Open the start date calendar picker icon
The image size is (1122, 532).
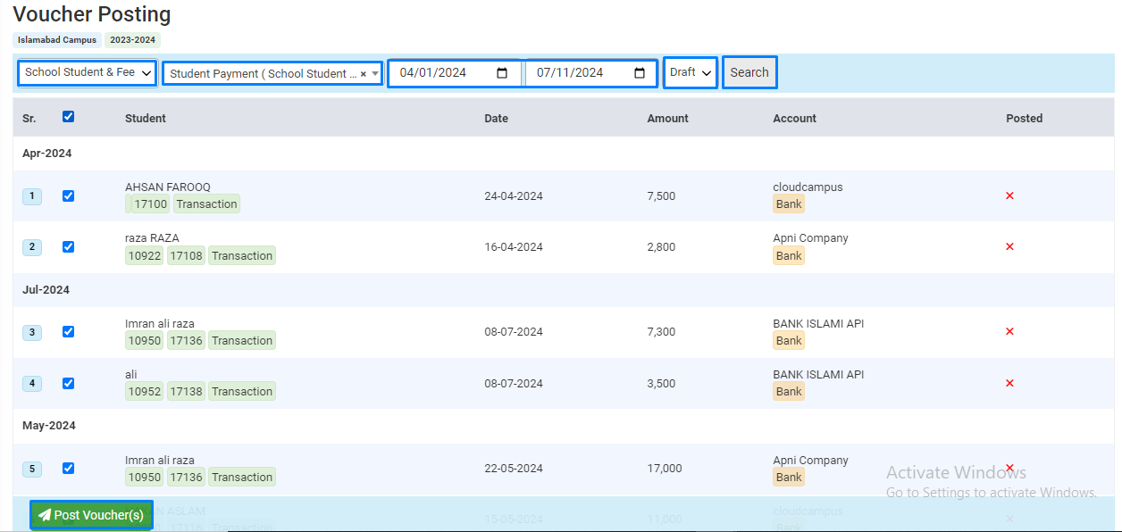point(502,73)
